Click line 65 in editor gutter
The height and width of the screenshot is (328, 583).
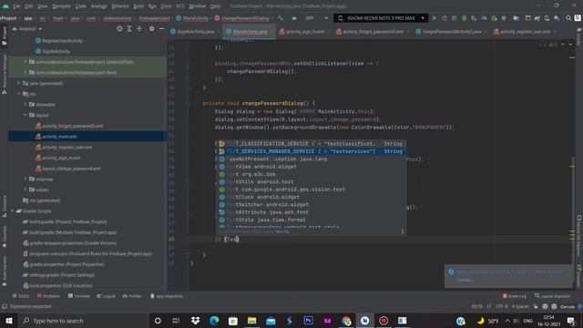tap(171, 239)
